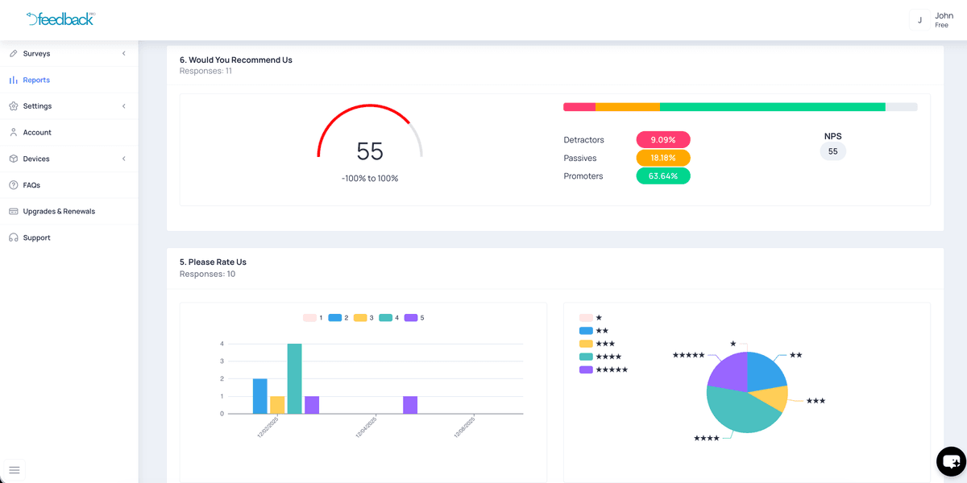
Task: Click the Surveys pencil icon in sidebar
Action: (14, 54)
